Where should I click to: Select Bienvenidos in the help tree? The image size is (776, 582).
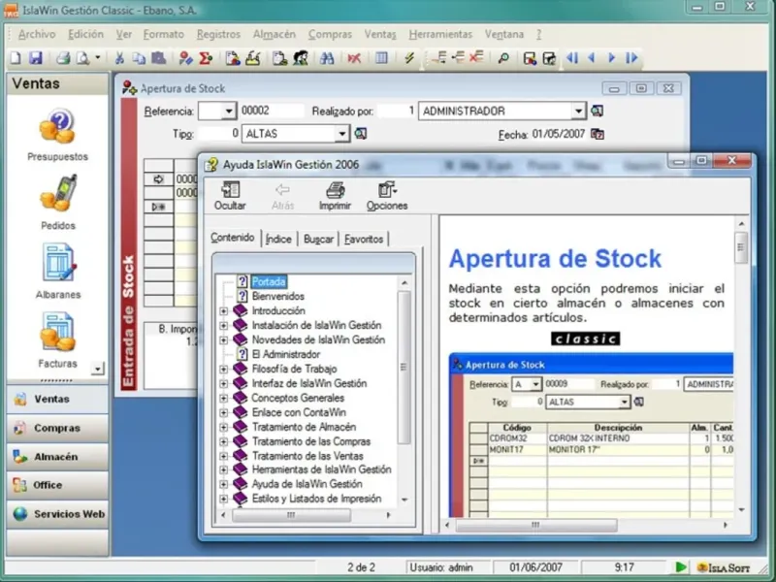pyautogui.click(x=278, y=297)
